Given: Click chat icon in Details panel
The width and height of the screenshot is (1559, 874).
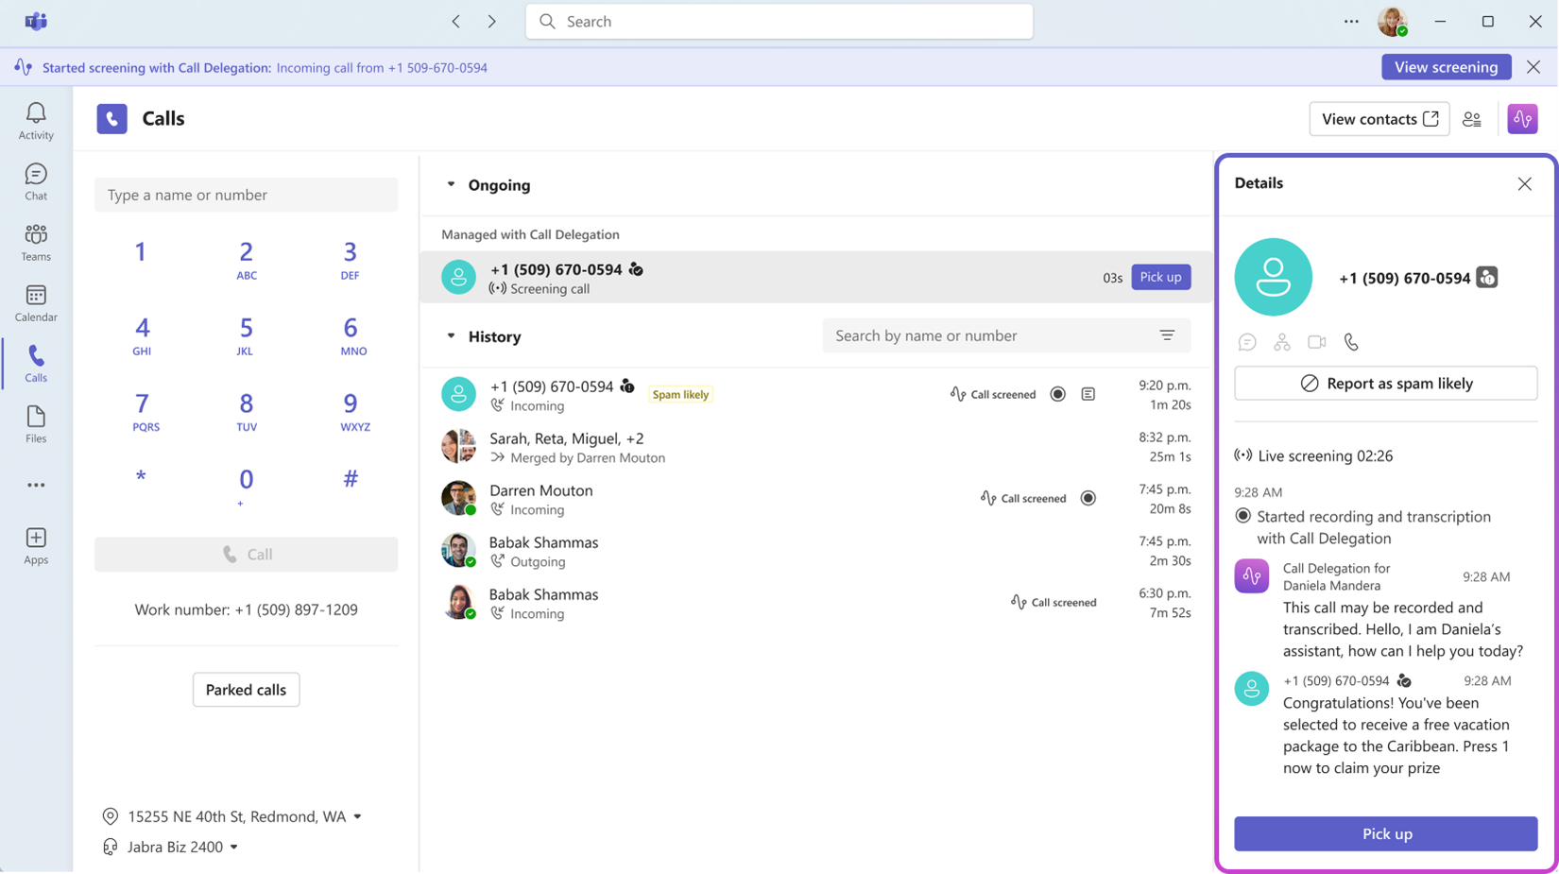Looking at the screenshot, I should (x=1247, y=342).
